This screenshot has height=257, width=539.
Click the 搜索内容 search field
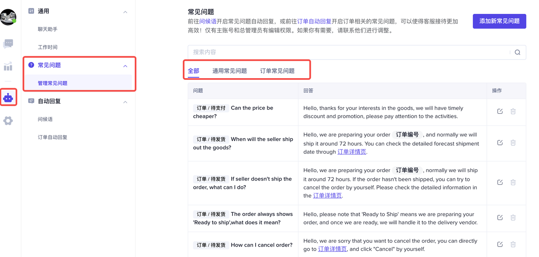point(350,52)
